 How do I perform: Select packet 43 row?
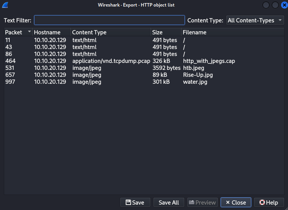pos(144,47)
